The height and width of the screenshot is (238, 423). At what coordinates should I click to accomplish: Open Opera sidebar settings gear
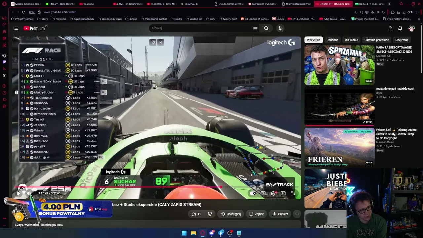click(4, 106)
